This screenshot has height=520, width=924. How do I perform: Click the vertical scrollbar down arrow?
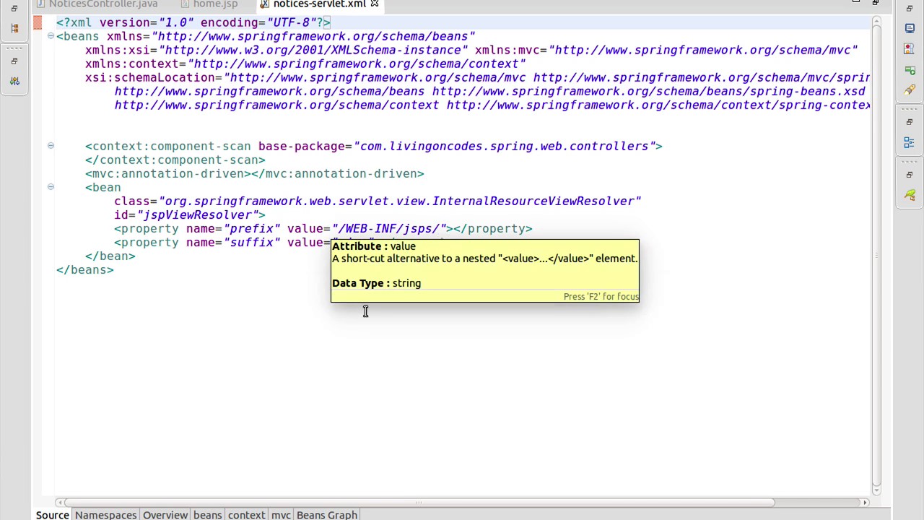pos(876,490)
